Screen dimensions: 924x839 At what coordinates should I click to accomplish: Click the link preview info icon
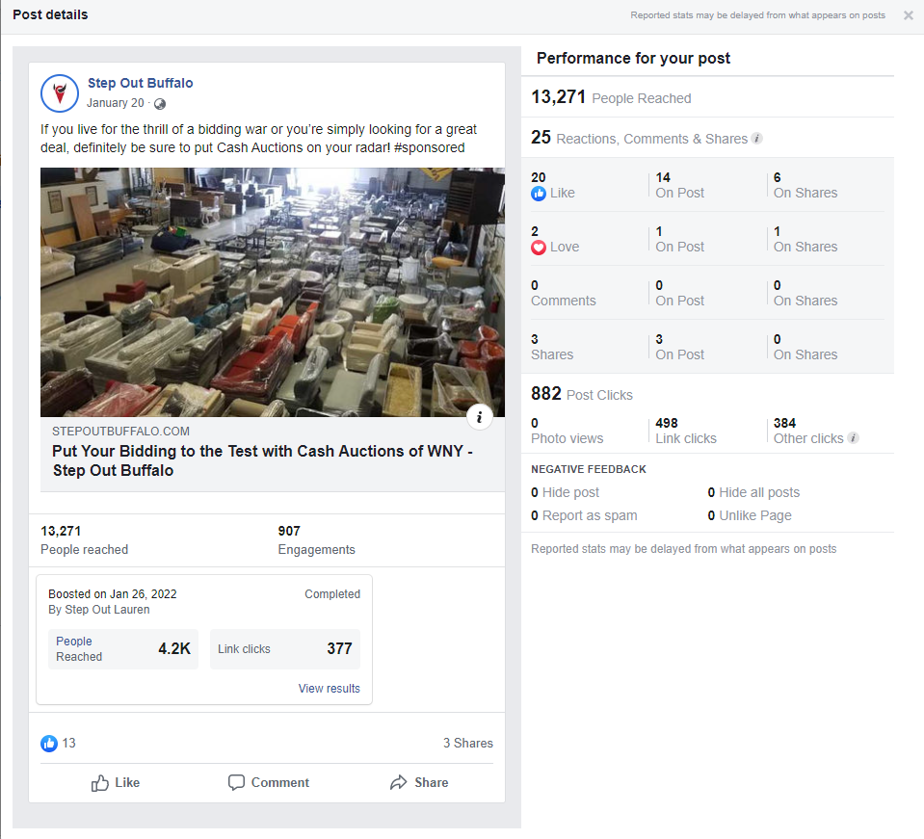[480, 417]
